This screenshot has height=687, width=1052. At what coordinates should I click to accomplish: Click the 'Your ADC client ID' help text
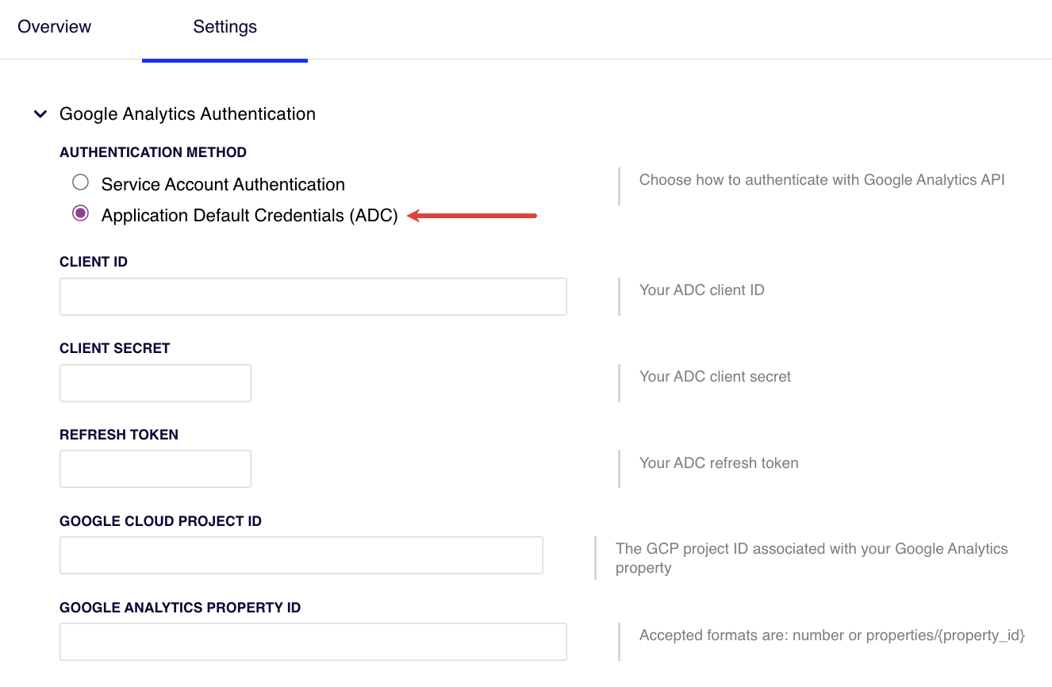point(701,290)
